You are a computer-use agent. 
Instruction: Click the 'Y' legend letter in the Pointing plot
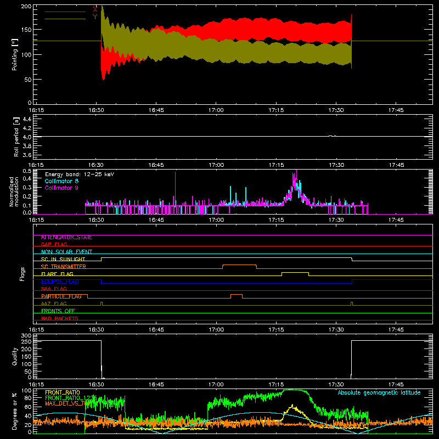(95, 17)
